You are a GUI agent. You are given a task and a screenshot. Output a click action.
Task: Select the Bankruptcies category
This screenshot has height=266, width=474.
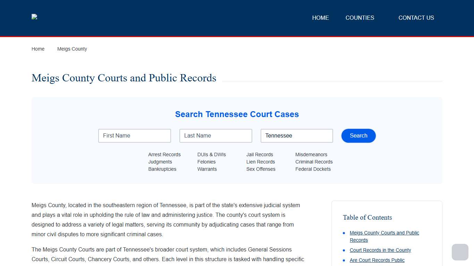coord(162,169)
